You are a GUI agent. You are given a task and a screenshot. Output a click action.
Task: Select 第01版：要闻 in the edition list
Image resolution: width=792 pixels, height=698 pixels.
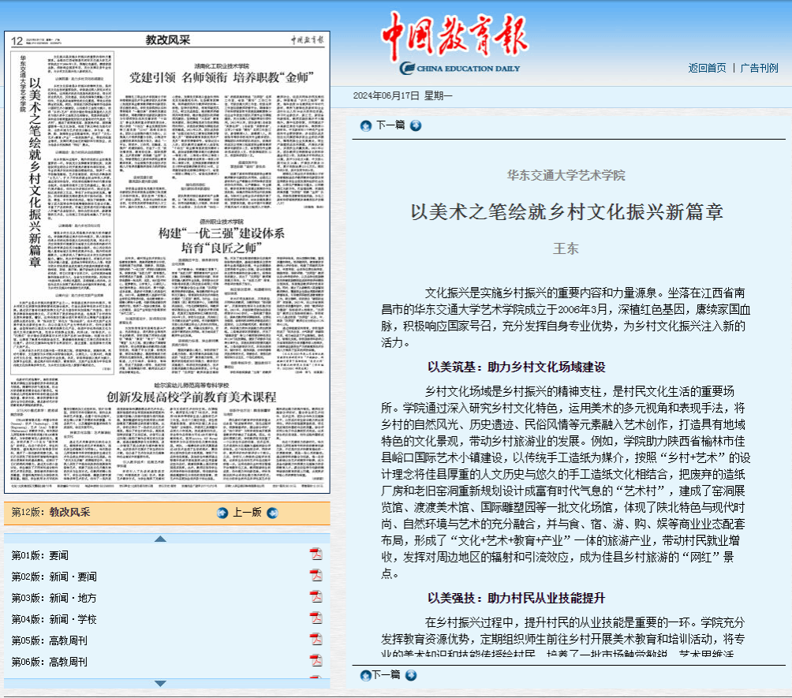tap(39, 555)
